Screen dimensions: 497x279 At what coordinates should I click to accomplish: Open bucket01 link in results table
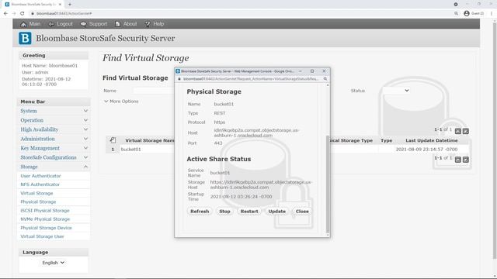pos(131,150)
